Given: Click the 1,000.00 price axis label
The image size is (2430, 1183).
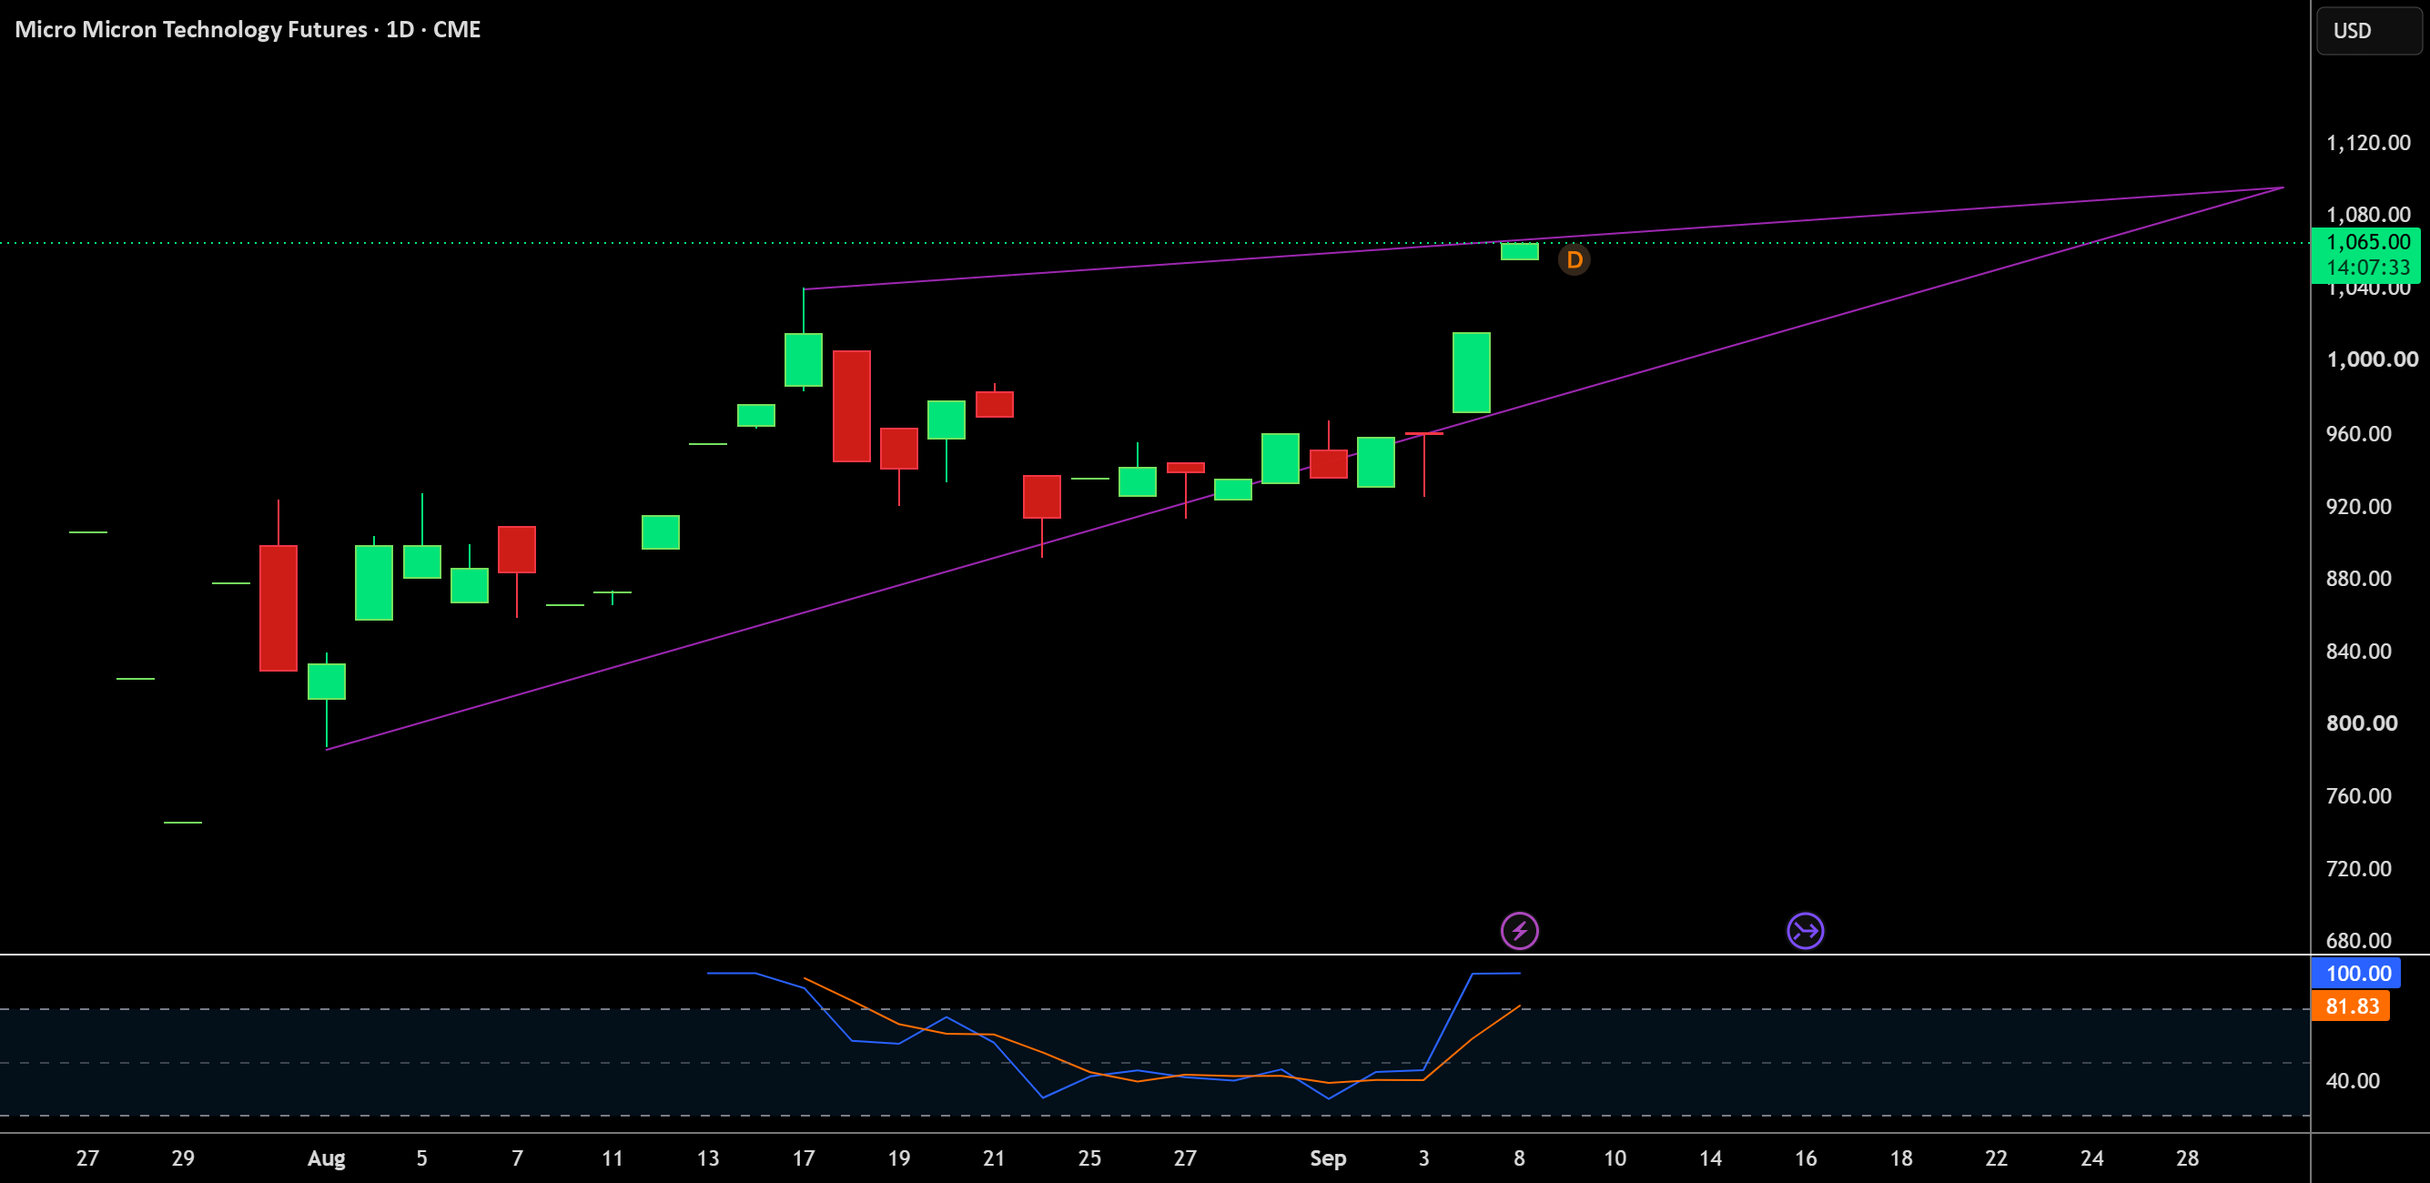Looking at the screenshot, I should pyautogui.click(x=2372, y=359).
